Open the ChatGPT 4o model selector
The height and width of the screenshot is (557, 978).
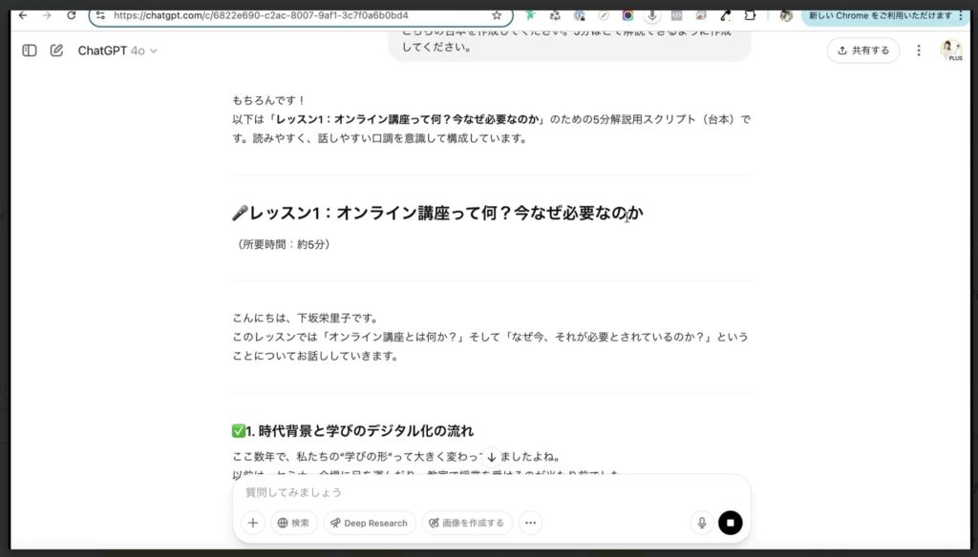pyautogui.click(x=114, y=50)
